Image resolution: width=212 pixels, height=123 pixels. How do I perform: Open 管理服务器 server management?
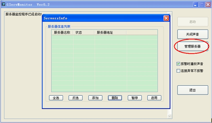click(x=193, y=46)
